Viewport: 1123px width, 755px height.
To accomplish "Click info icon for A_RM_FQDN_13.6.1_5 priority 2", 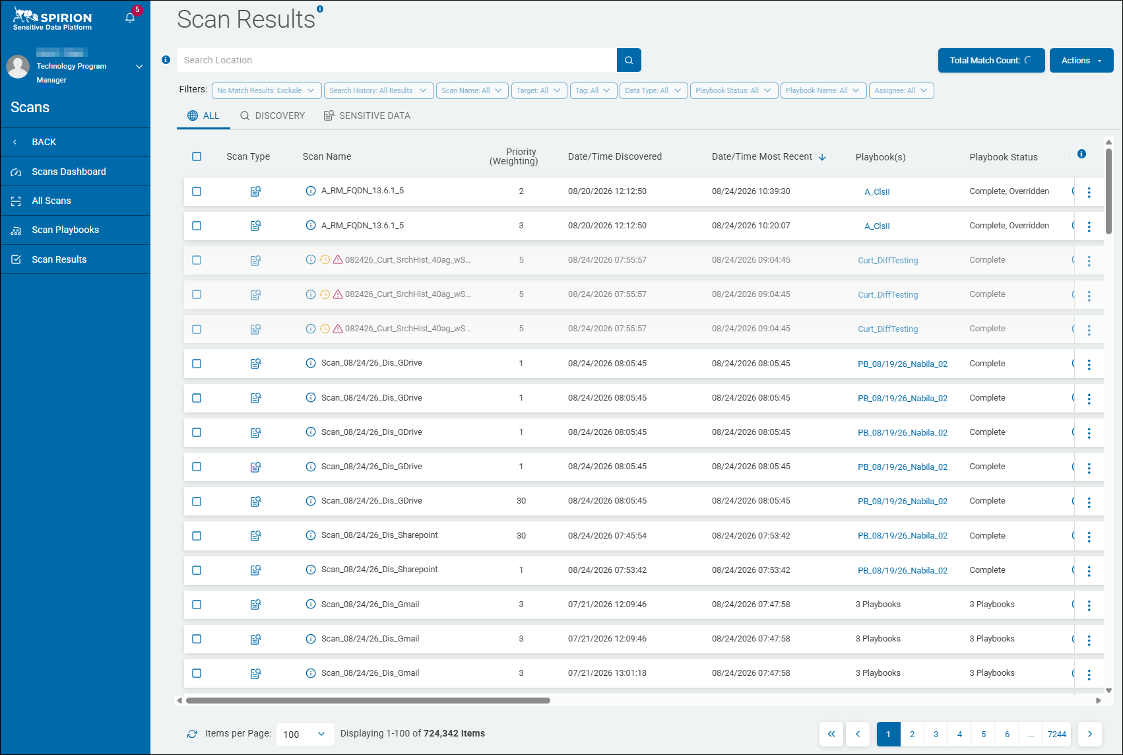I will (311, 191).
